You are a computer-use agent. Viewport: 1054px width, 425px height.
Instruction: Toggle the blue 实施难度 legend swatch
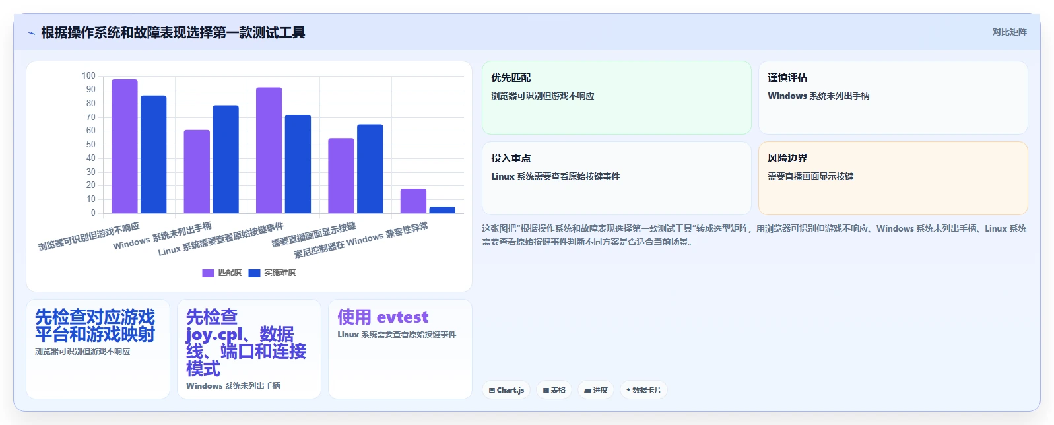tap(254, 273)
